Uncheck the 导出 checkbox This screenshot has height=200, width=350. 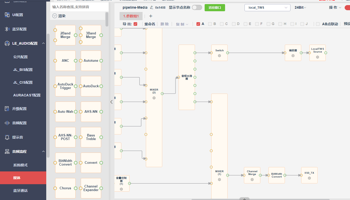click(135, 24)
